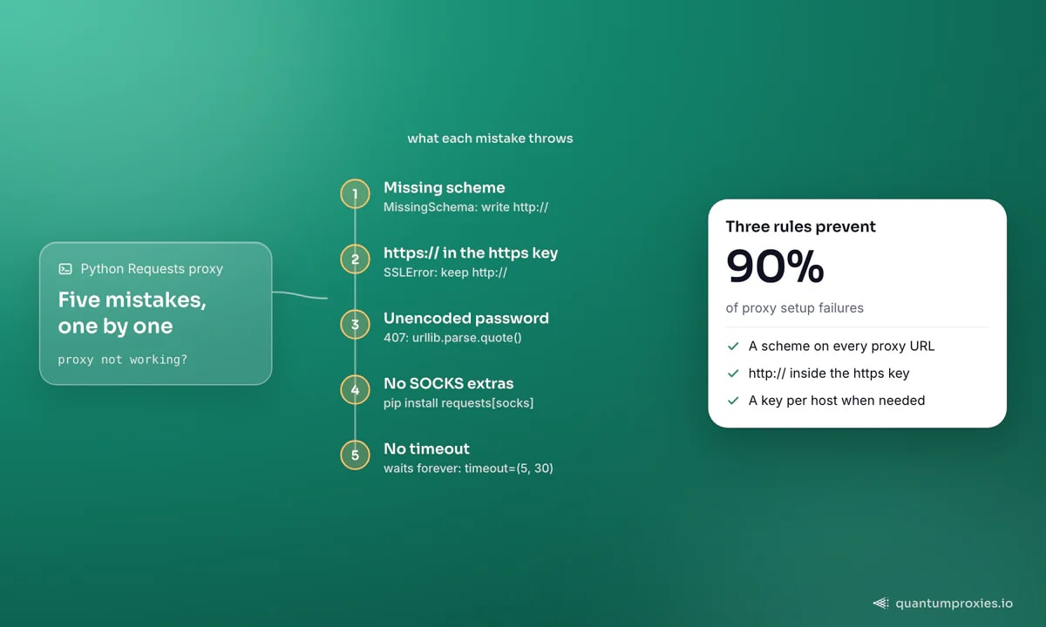This screenshot has width=1046, height=627.
Task: Click the numbered circle 4 icon
Action: coord(355,390)
